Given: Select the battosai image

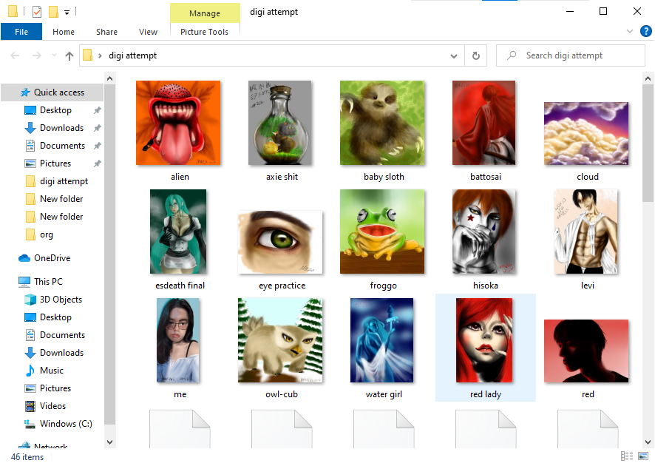Looking at the screenshot, I should [x=483, y=123].
